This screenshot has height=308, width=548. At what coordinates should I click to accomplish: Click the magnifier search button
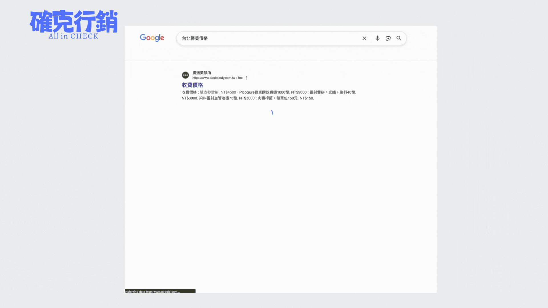coord(399,38)
